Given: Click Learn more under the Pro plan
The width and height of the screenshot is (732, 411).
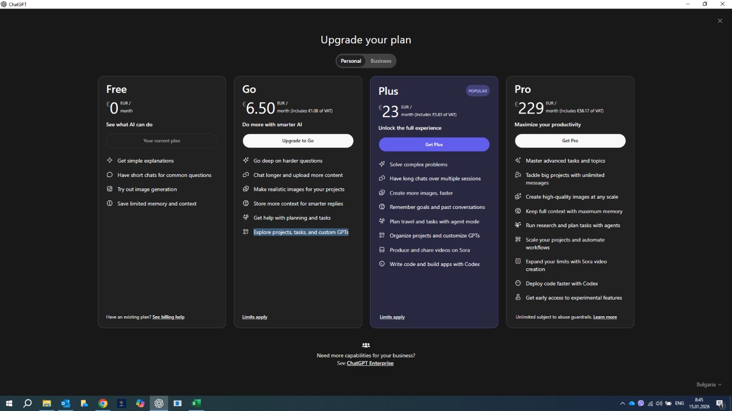Looking at the screenshot, I should click(605, 317).
